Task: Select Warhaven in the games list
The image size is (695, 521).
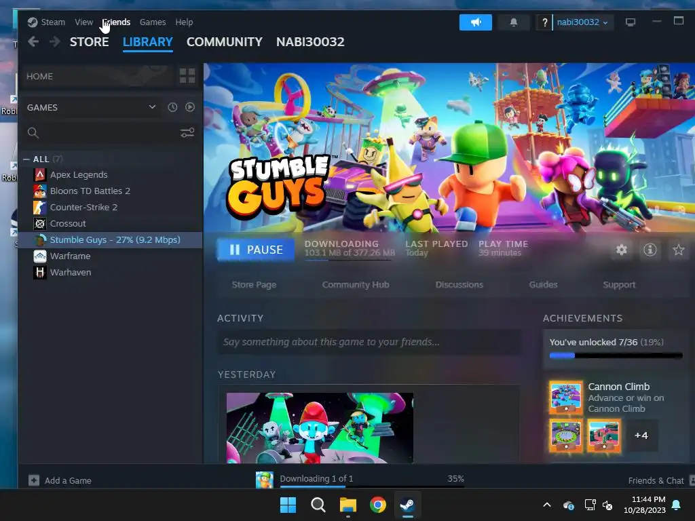Action: pos(110,273)
